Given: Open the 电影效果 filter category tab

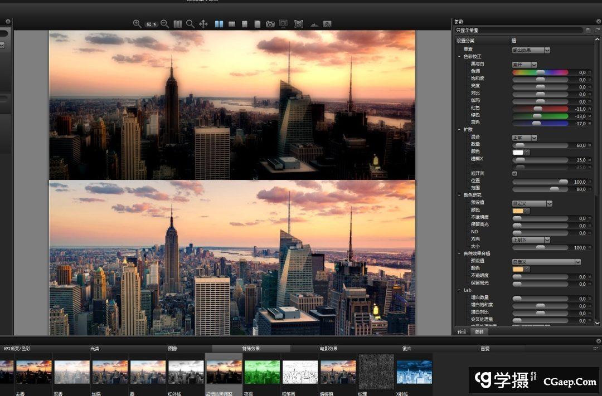Looking at the screenshot, I should [x=329, y=349].
